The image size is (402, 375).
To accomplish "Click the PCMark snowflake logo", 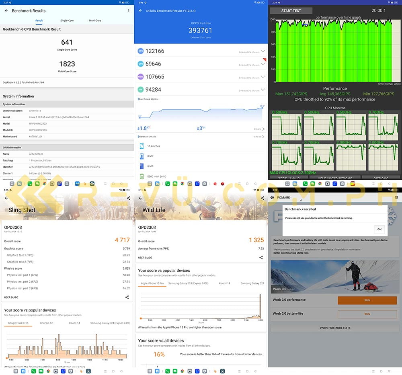I will (x=272, y=198).
